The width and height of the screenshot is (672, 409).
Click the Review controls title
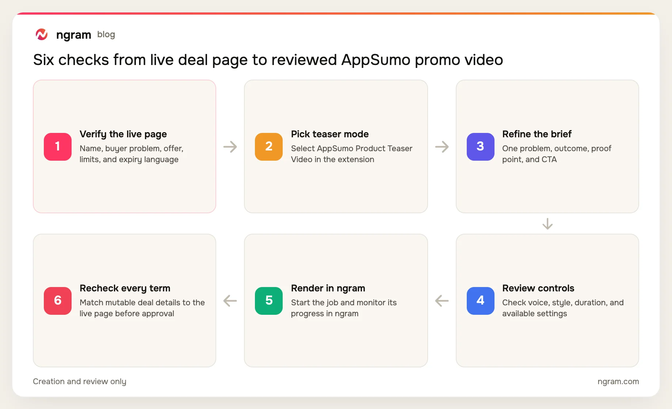coord(538,288)
